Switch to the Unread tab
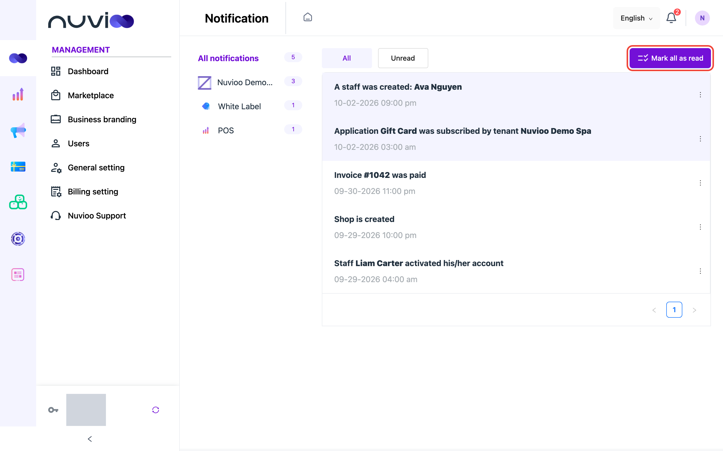723x451 pixels. (x=403, y=58)
